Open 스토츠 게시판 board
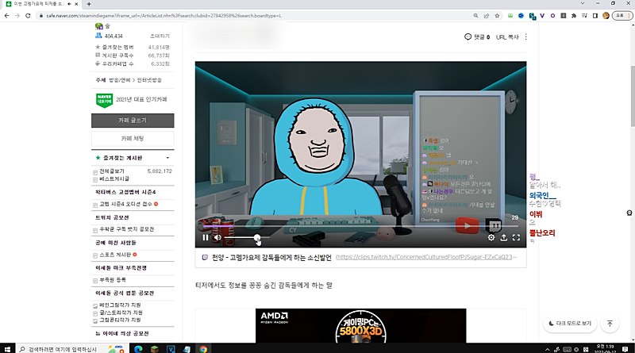The height and width of the screenshot is (353, 635). 115,255
